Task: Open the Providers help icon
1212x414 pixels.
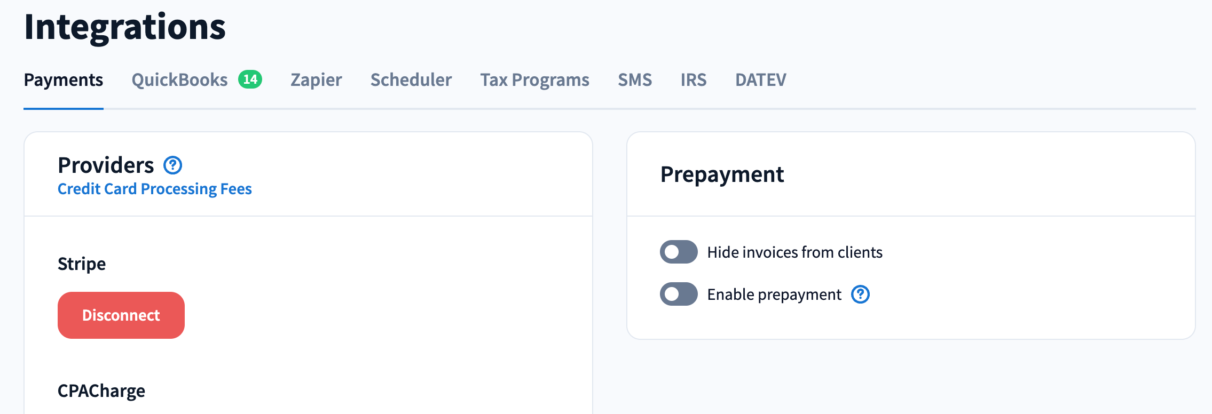Action: point(172,165)
